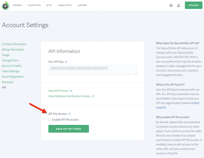Open Sitemaps settings
The width and height of the screenshot is (204, 158).
pyautogui.click(x=7, y=82)
